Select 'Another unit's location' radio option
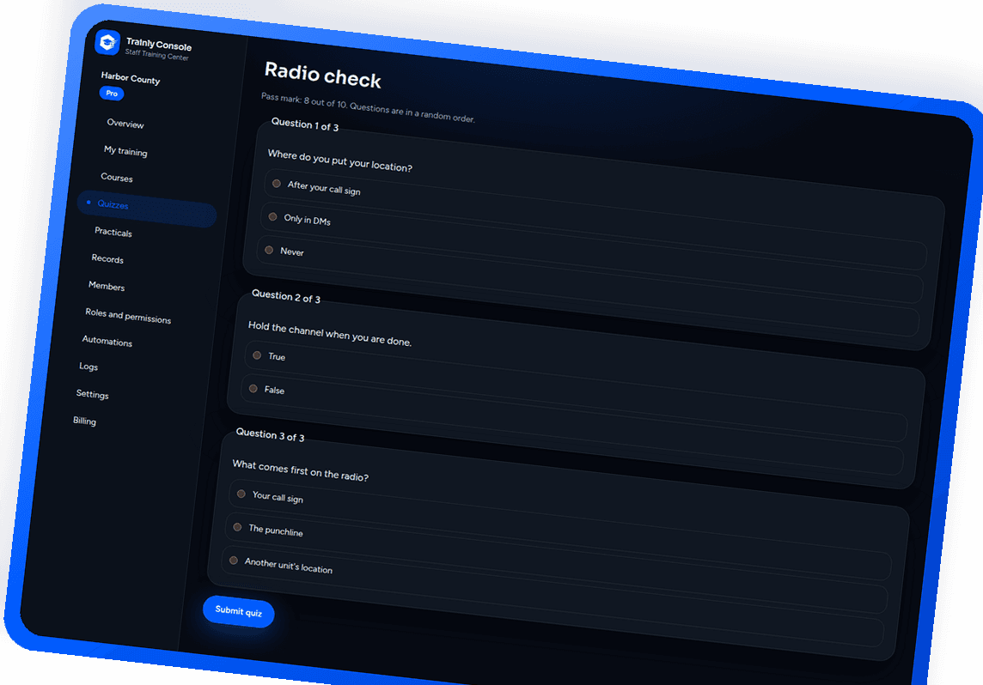983x685 pixels. [x=234, y=560]
